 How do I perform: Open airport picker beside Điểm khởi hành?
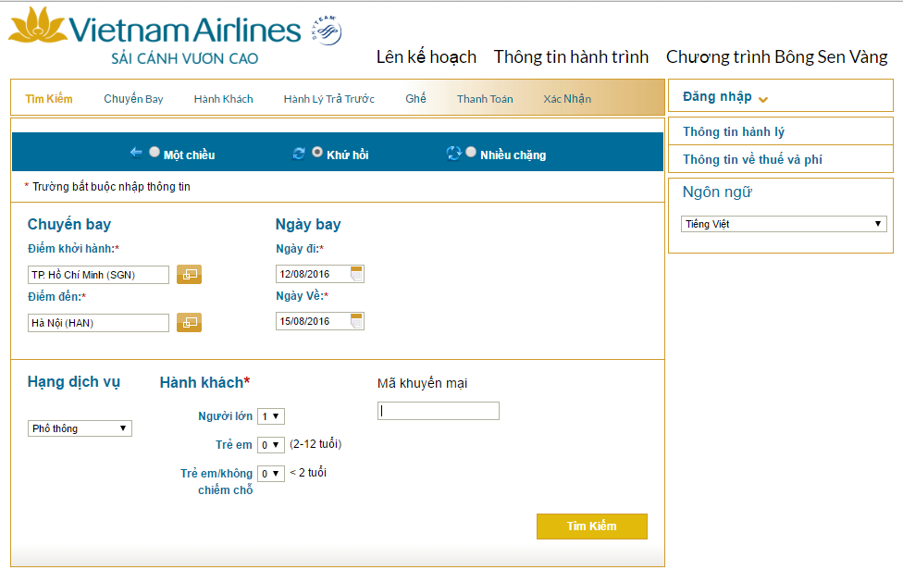[x=189, y=275]
